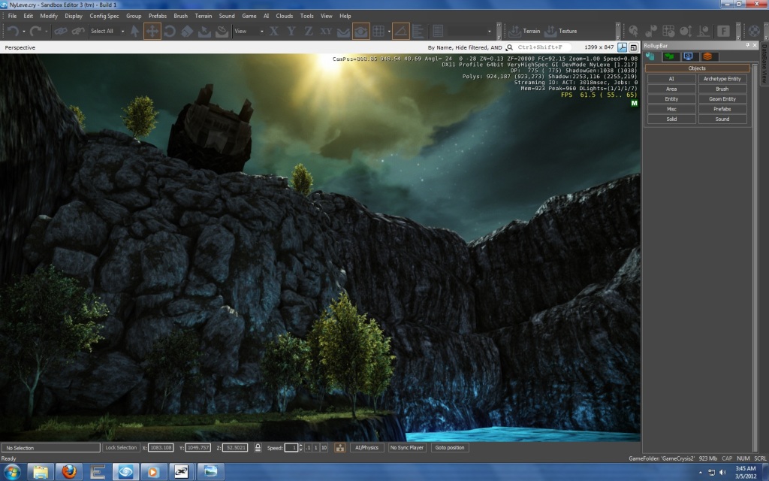Open the View coordinate system dropdown
This screenshot has width=769, height=481.
[249, 32]
